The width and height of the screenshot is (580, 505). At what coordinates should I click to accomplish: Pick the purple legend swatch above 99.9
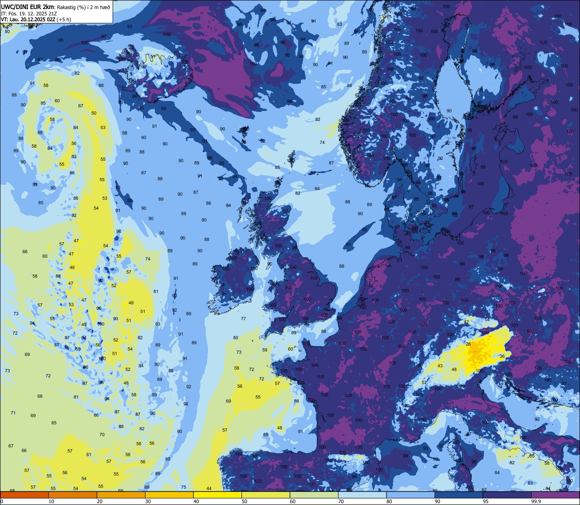(x=555, y=495)
